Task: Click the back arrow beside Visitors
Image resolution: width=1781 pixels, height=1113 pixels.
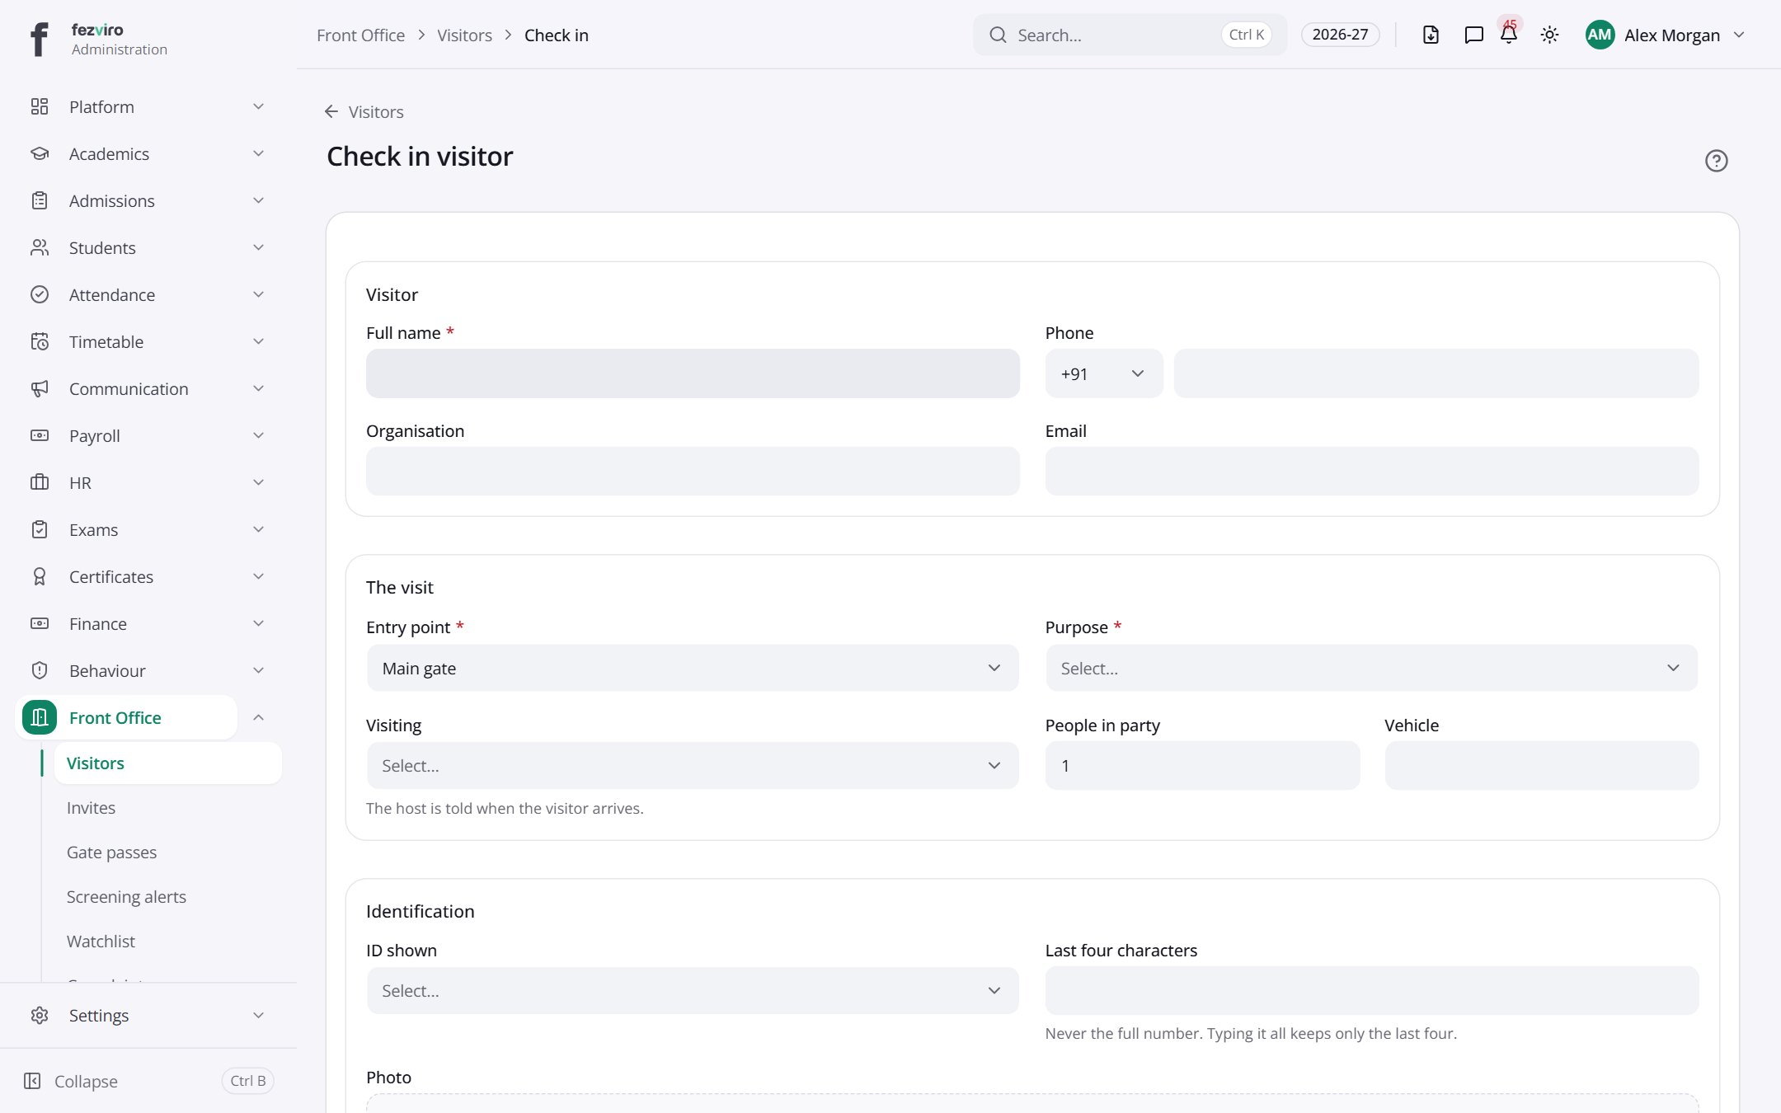Action: [x=331, y=111]
